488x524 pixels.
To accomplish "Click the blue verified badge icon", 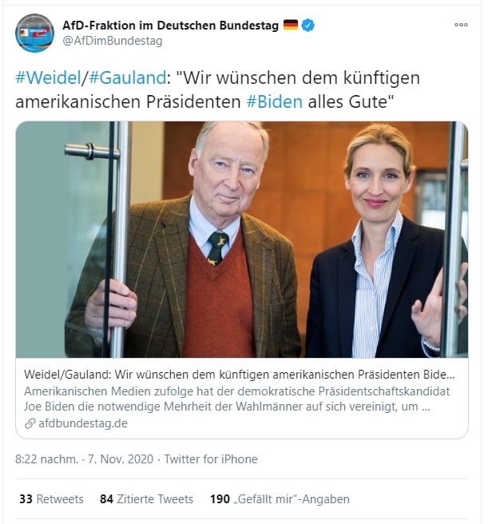I will click(x=307, y=26).
